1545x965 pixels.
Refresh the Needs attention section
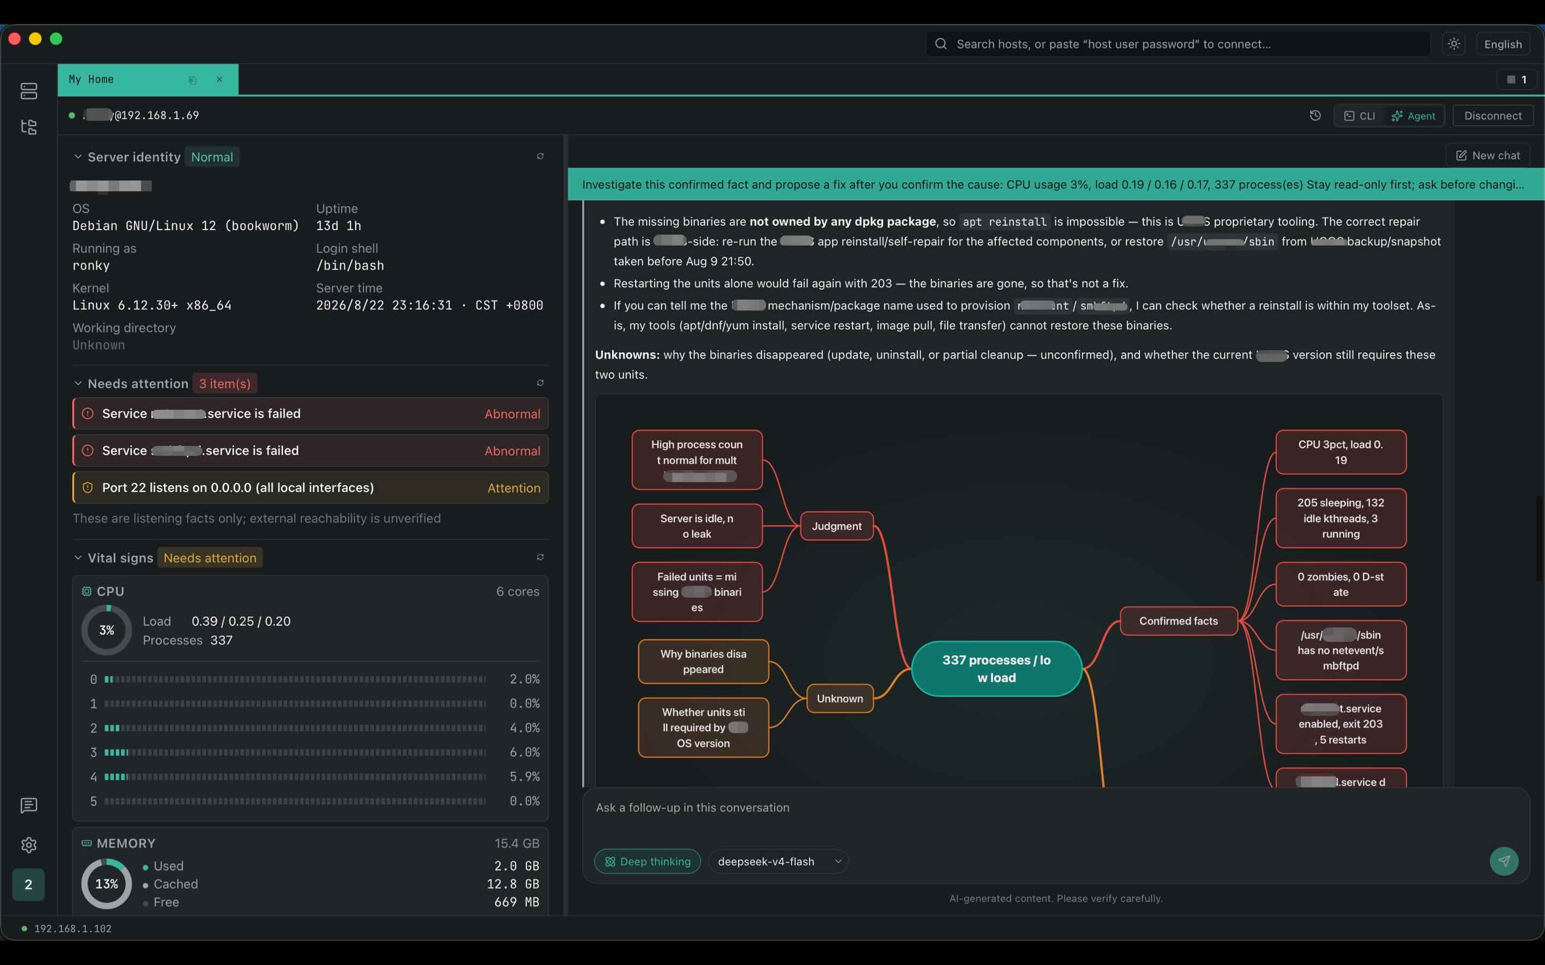tap(540, 383)
